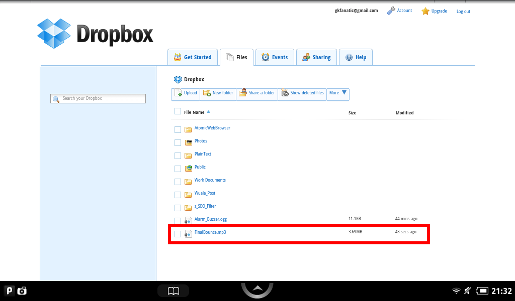Open the Sharing tab
Image resolution: width=515 pixels, height=301 pixels.
(x=316, y=58)
